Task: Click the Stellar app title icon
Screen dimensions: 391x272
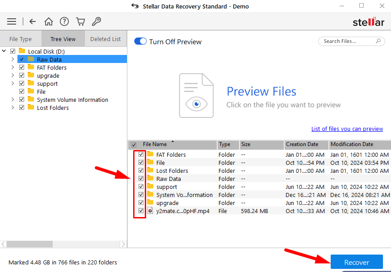Action: tap(135, 6)
